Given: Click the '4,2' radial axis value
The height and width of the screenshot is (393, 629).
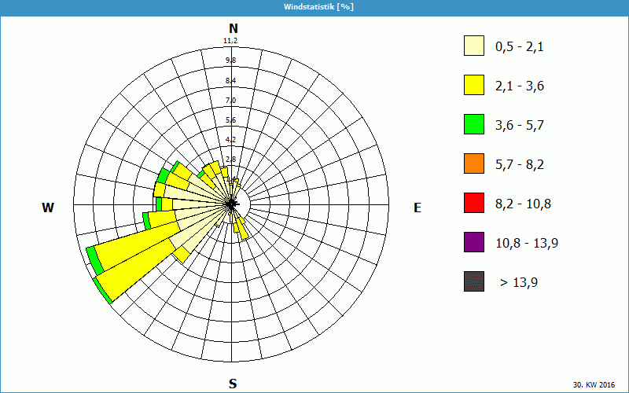Looking at the screenshot, I should (230, 140).
